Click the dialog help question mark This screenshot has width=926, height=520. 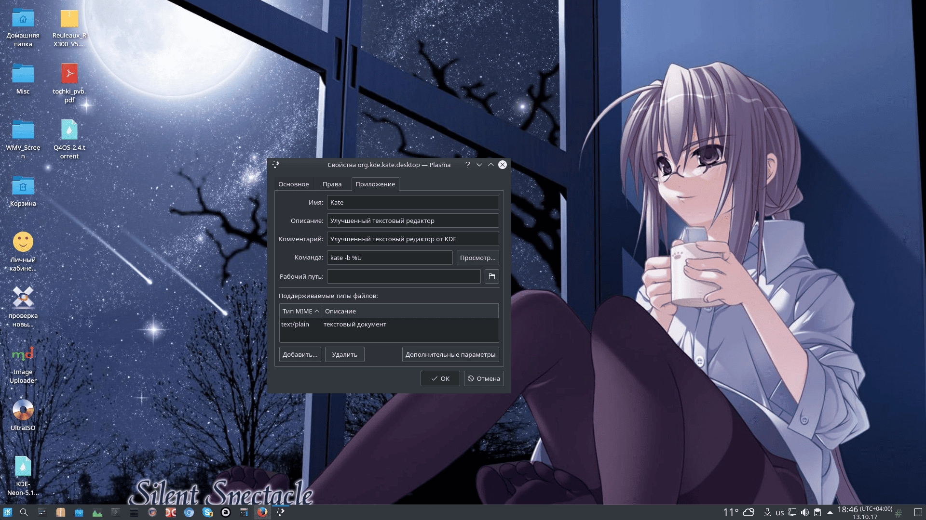click(x=467, y=165)
